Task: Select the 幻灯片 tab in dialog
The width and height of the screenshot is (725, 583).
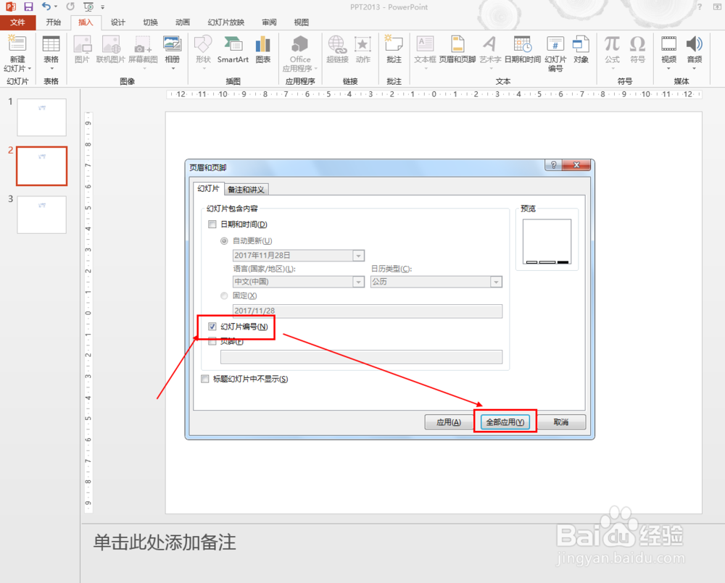Action: (208, 188)
